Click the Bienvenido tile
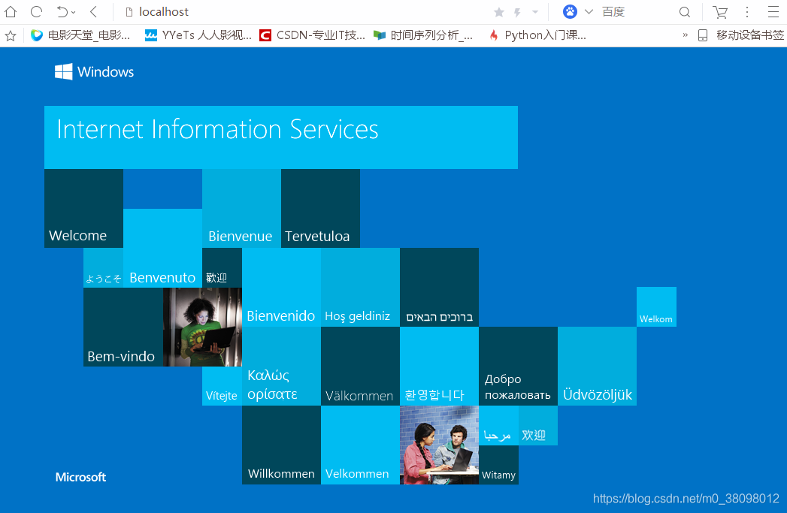 [281, 288]
